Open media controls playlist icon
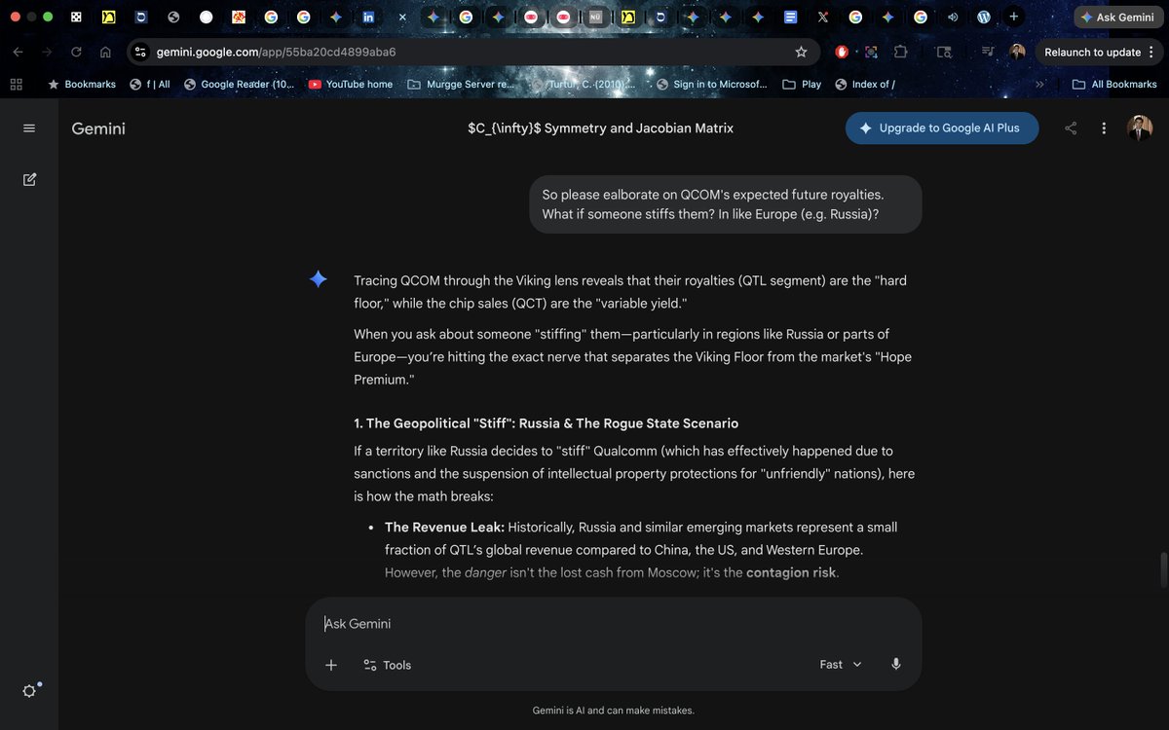This screenshot has width=1169, height=730. (988, 53)
